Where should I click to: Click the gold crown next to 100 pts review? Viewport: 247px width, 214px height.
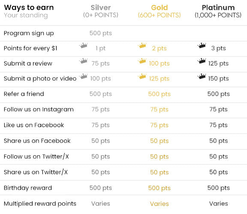[142, 61]
